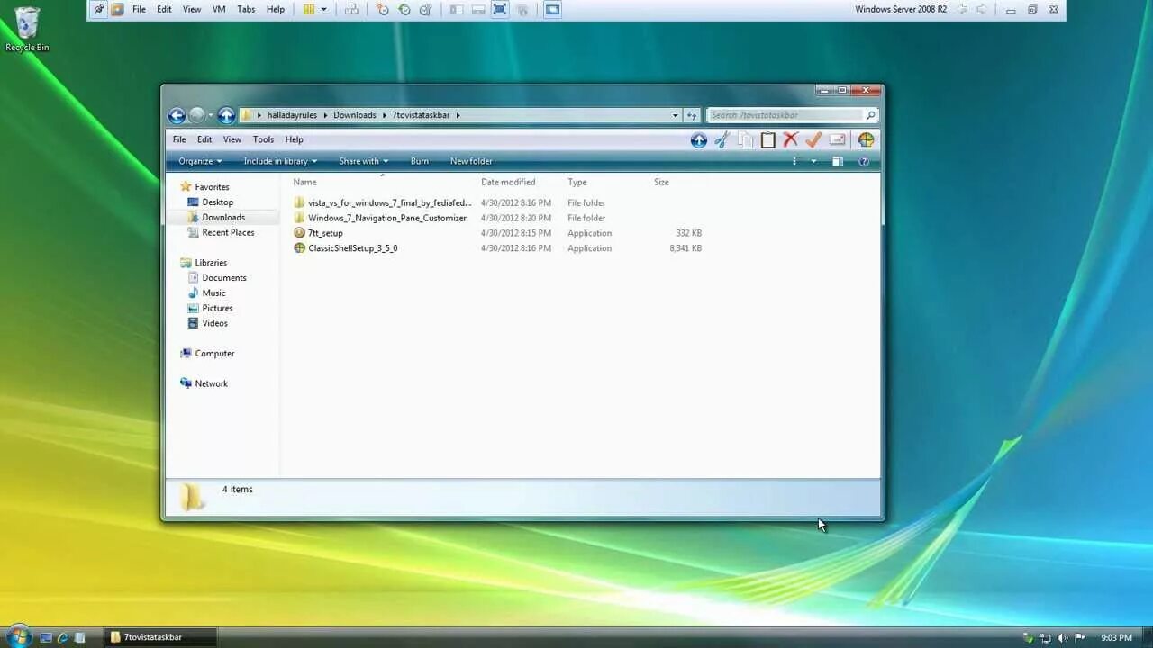Select the ClassicShellSetup_3_5_0 file
Screen dimensions: 1153x648
click(352, 247)
